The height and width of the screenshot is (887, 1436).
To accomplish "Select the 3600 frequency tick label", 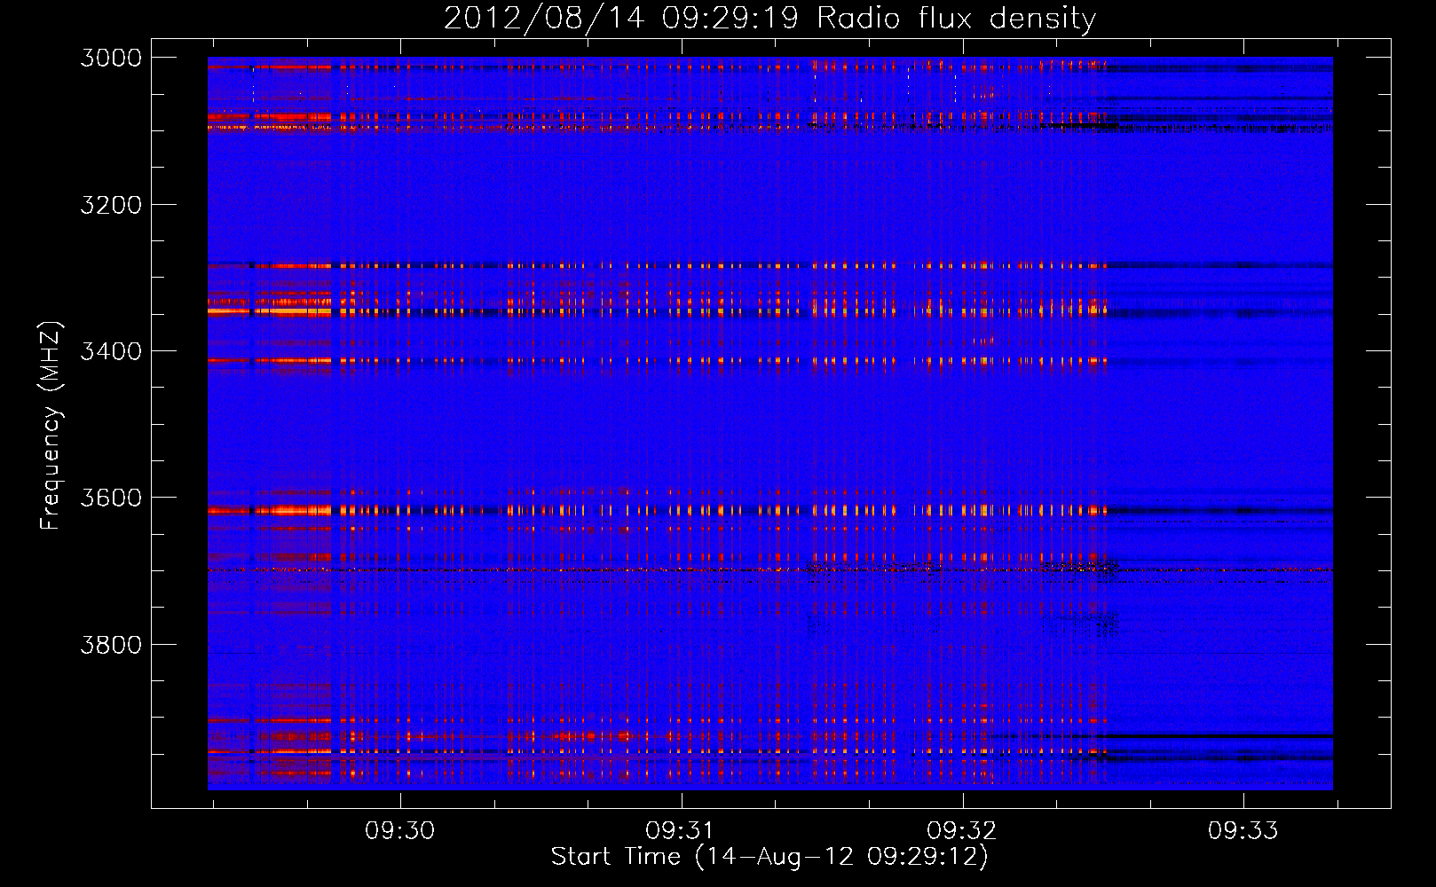I will (x=111, y=498).
